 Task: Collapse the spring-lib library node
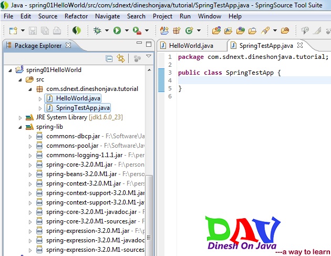pyautogui.click(x=20, y=127)
